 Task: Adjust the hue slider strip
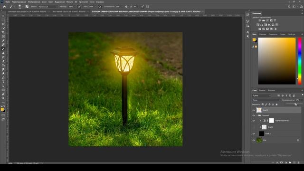point(300,61)
